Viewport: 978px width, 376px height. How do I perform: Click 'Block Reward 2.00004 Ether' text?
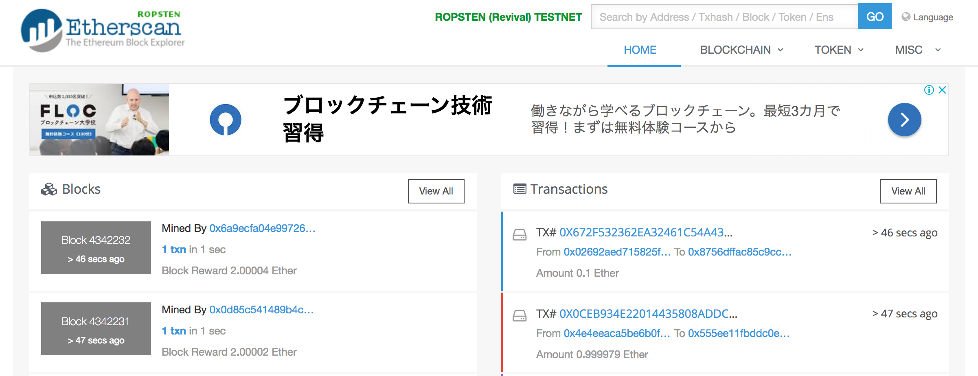coord(229,271)
